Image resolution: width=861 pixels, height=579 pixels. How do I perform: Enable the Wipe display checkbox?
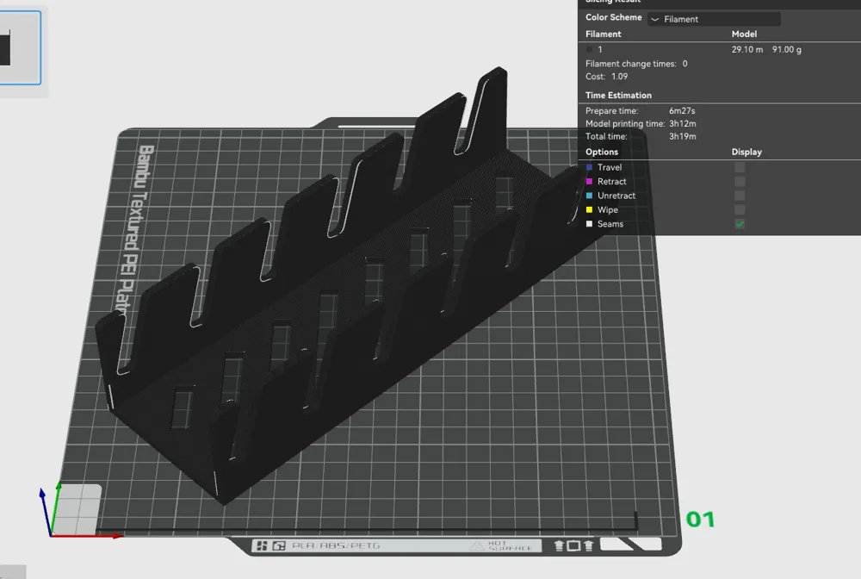point(740,210)
